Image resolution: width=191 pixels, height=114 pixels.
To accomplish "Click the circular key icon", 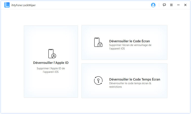I will [98, 81].
